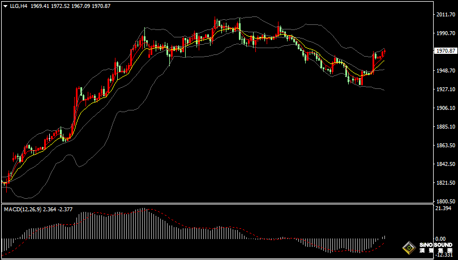The width and height of the screenshot is (458, 260).
Task: Click the 21.394 MACD scale value
Action: [x=444, y=209]
